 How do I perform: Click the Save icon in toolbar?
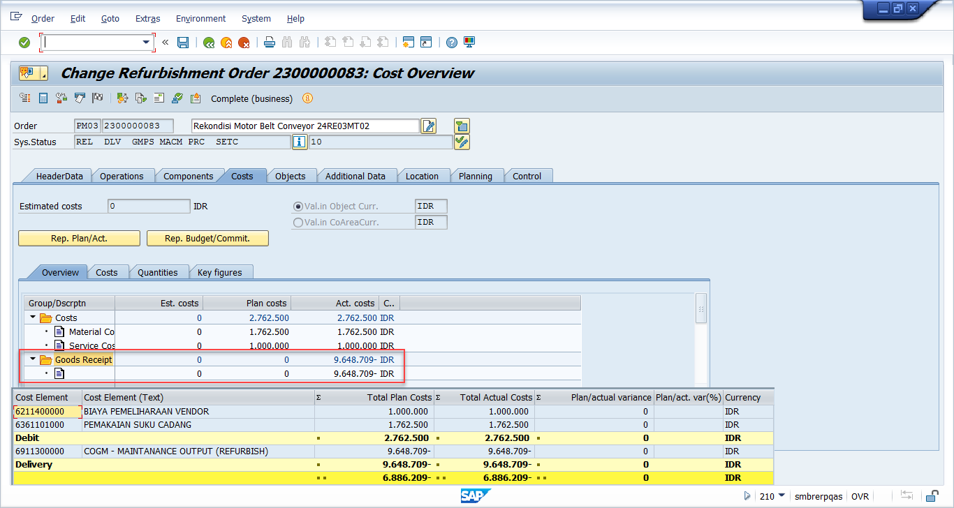pyautogui.click(x=183, y=43)
